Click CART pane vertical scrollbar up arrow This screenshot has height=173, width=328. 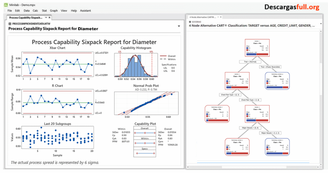coord(321,31)
